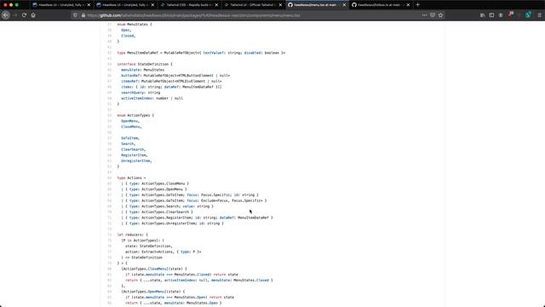Open the Firefox account menu
The width and height of the screenshot is (545, 307).
[501, 15]
